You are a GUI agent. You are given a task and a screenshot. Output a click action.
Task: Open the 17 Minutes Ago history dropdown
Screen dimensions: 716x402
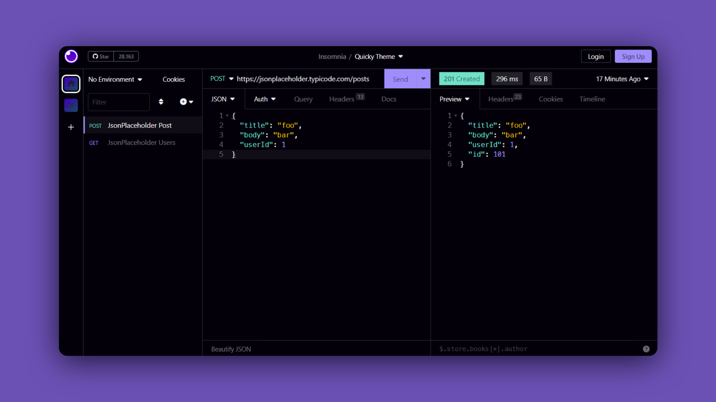coord(622,79)
